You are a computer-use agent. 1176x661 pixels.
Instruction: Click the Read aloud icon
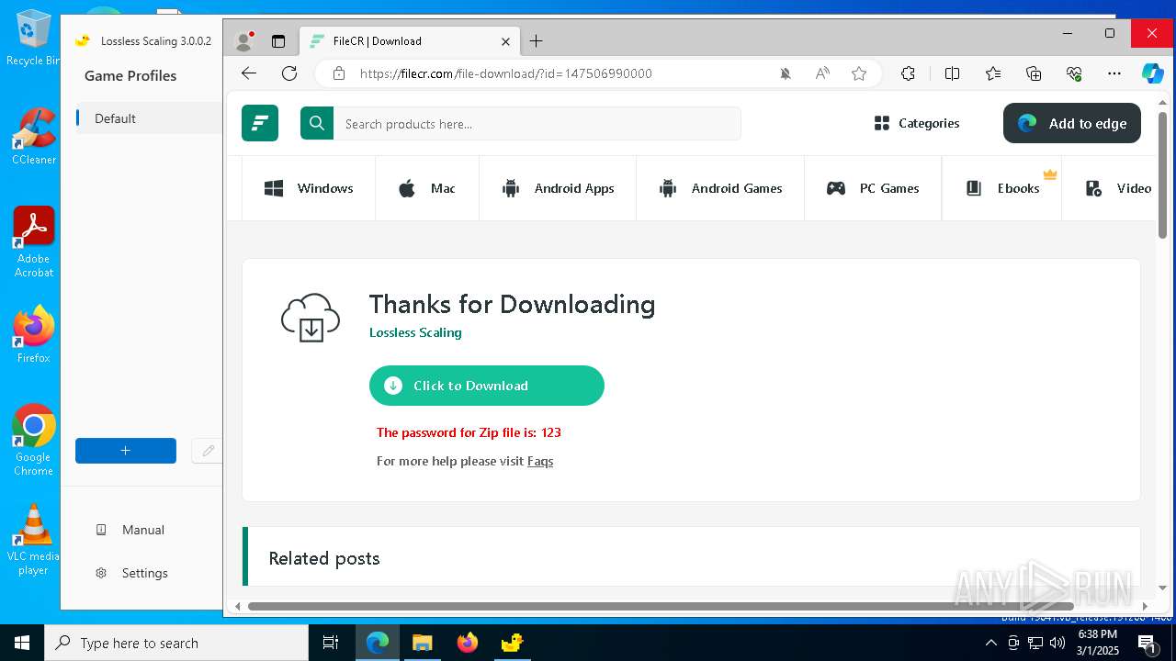pyautogui.click(x=822, y=73)
